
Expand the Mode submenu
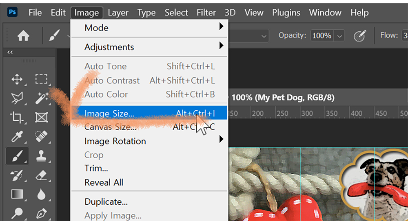149,28
